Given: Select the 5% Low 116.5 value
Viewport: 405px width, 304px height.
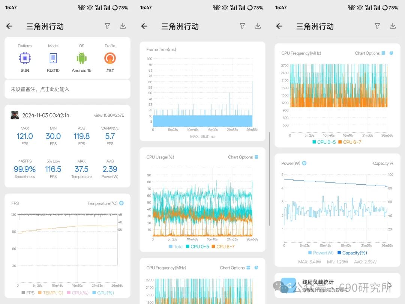Looking at the screenshot, I should [53, 169].
